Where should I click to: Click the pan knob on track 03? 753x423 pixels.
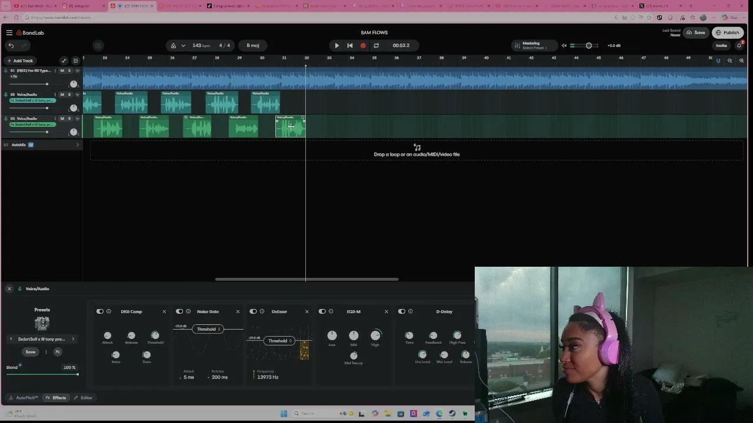74,132
